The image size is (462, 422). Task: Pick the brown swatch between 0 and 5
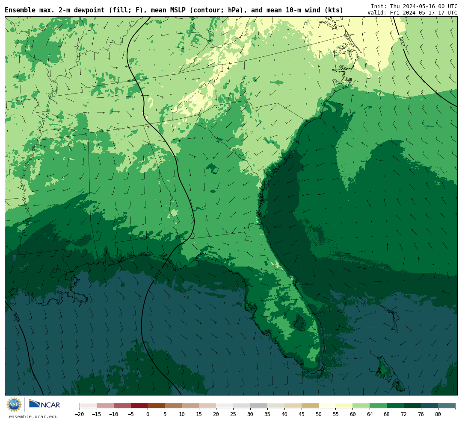156,406
